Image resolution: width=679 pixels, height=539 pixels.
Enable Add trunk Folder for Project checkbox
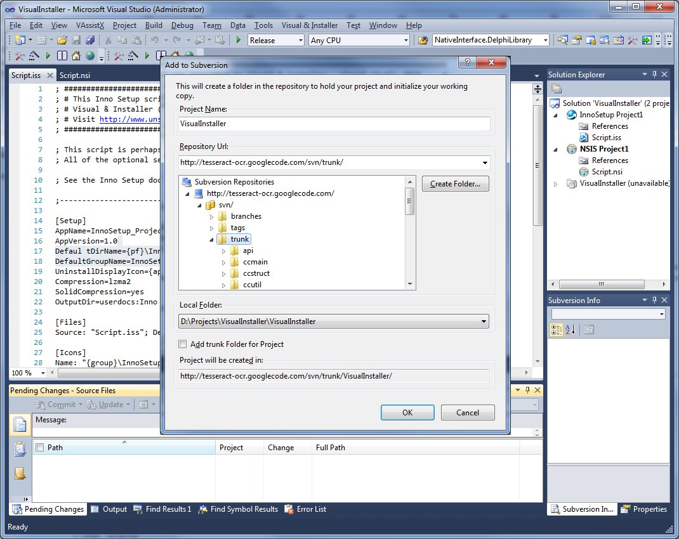[183, 344]
